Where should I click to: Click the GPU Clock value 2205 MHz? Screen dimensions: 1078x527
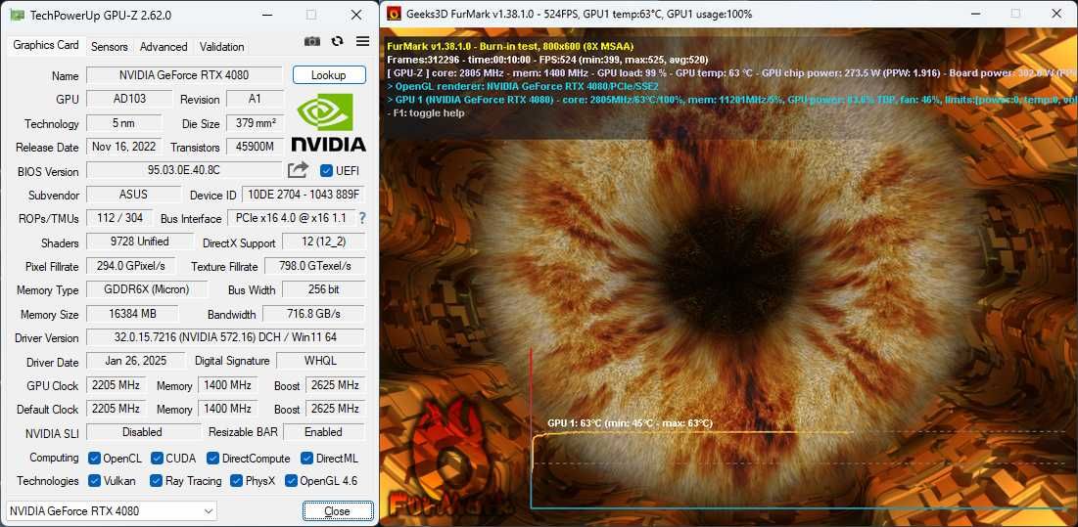click(116, 385)
